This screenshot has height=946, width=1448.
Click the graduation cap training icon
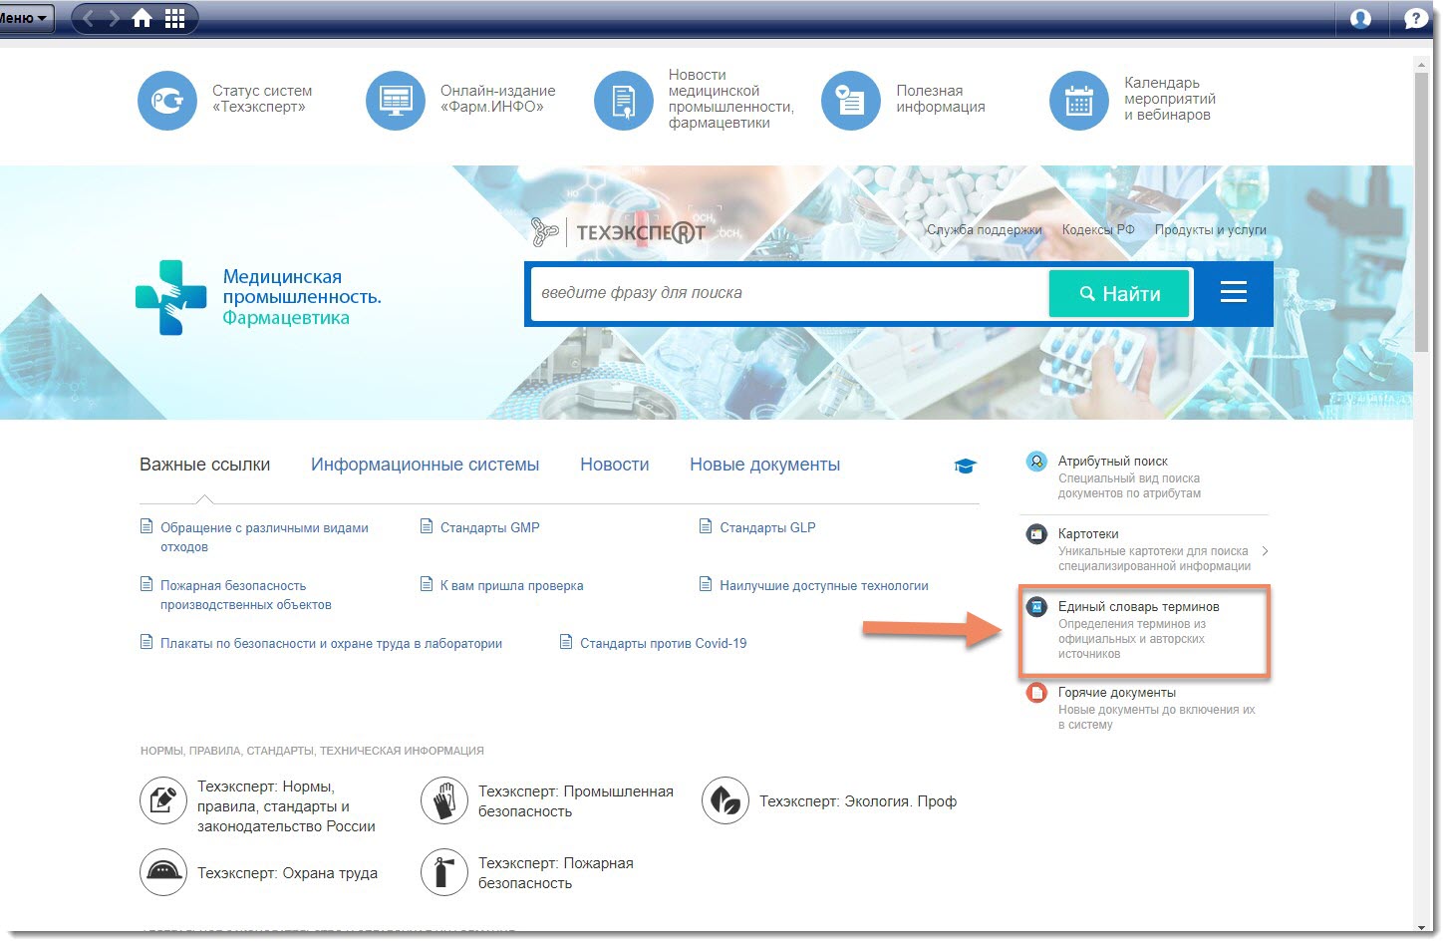click(x=965, y=466)
